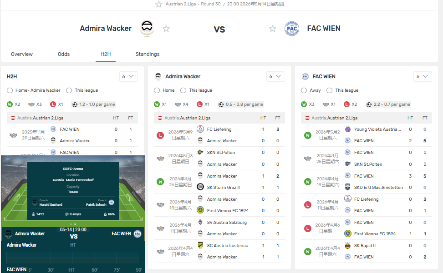Open Austria:Austrian 2.Liga link in FAC WIEN panel

coord(335,118)
